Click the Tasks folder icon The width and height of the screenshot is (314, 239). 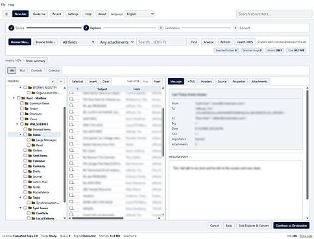[30, 197]
